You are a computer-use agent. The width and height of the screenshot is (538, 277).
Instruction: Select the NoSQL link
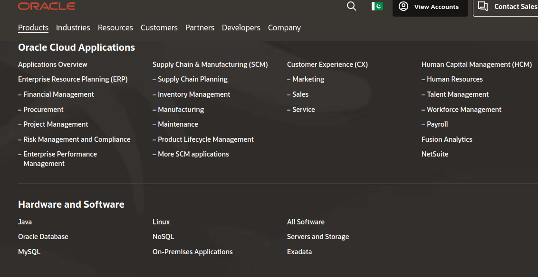163,237
